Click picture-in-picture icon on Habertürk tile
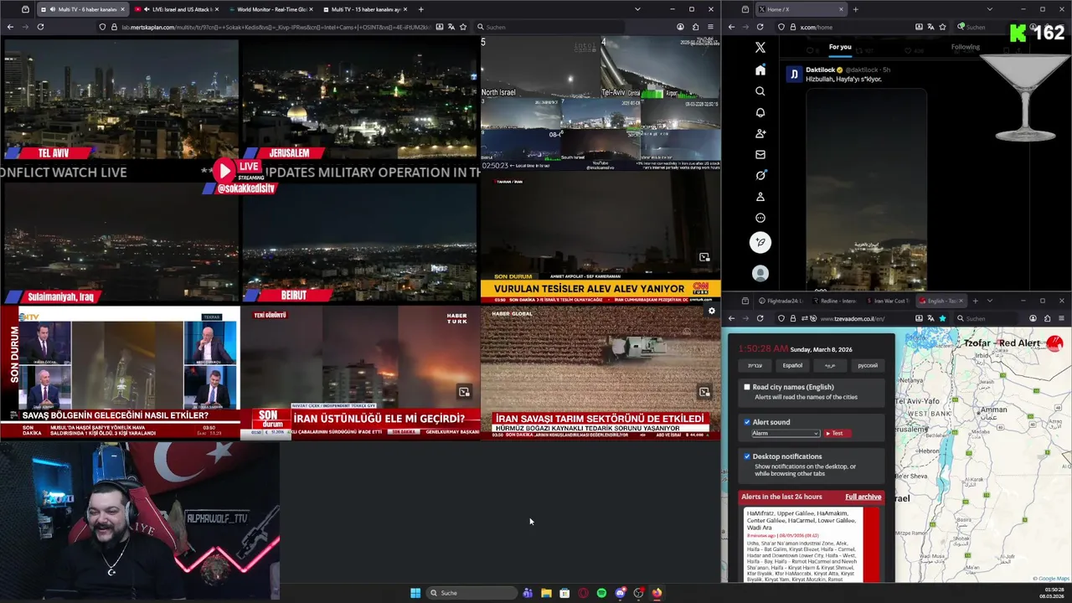This screenshot has height=603, width=1072. point(464,392)
